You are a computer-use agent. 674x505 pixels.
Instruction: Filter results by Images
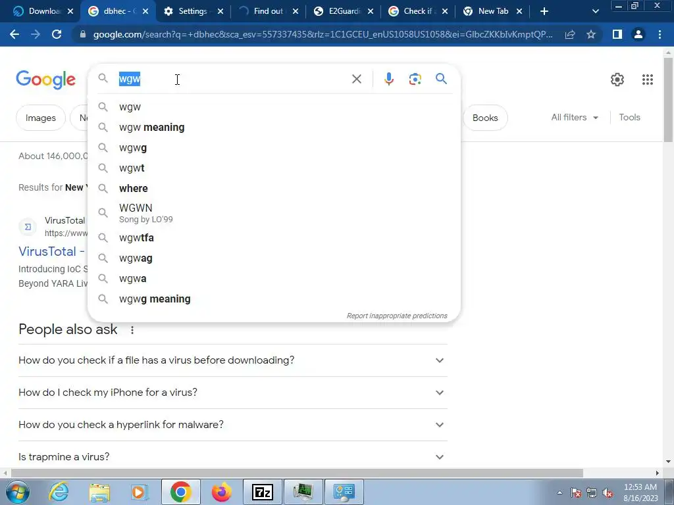[x=40, y=118]
